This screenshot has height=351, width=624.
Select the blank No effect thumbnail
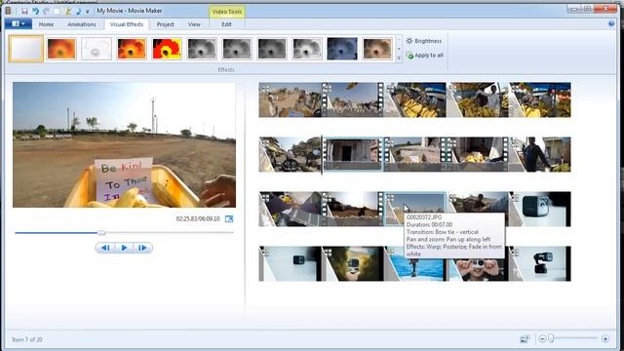pyautogui.click(x=26, y=49)
